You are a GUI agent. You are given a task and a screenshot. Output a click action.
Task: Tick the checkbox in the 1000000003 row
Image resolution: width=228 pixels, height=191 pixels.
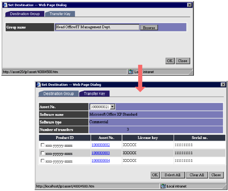[42, 153]
